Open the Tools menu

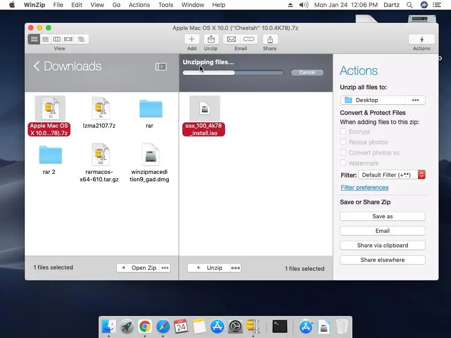pos(166,5)
